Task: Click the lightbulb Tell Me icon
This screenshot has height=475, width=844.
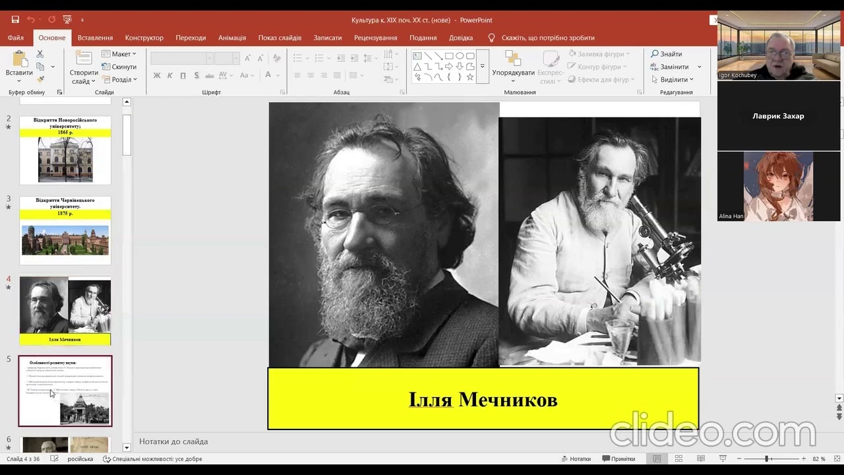Action: pyautogui.click(x=491, y=38)
